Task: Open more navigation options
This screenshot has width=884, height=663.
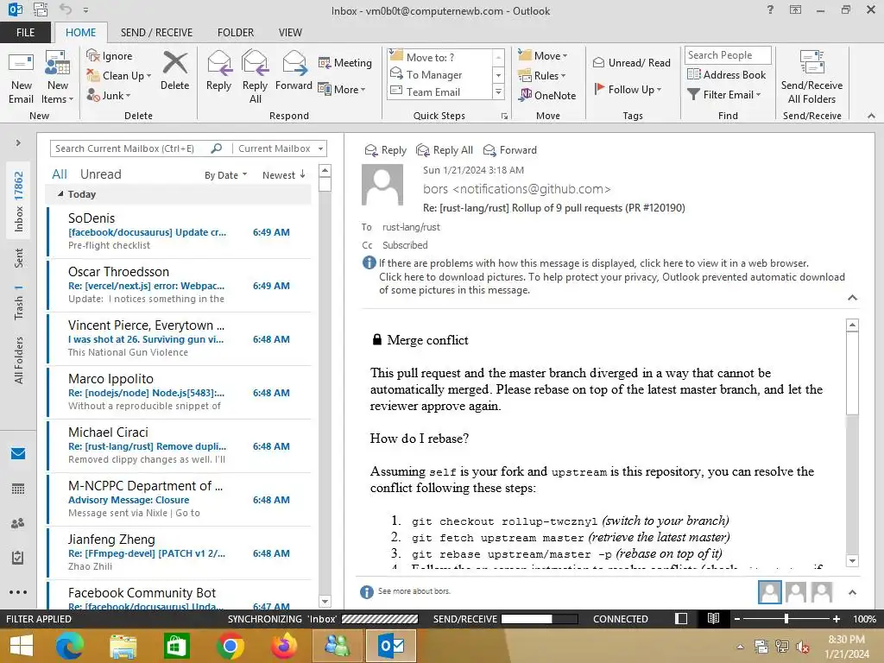Action: coord(18,592)
